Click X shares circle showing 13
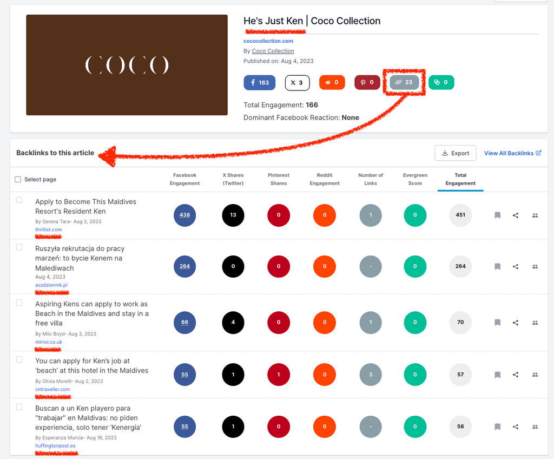This screenshot has height=459, width=554. [x=233, y=215]
